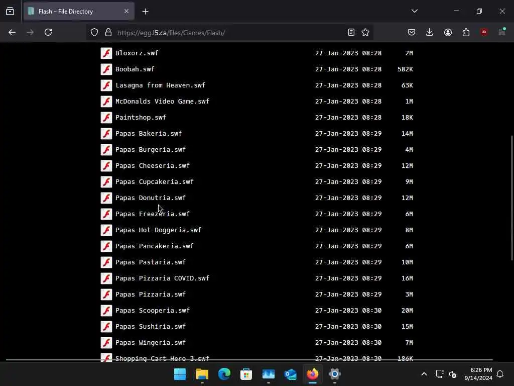This screenshot has height=386, width=514.
Task: Open Settings from the taskbar
Action: click(335, 374)
